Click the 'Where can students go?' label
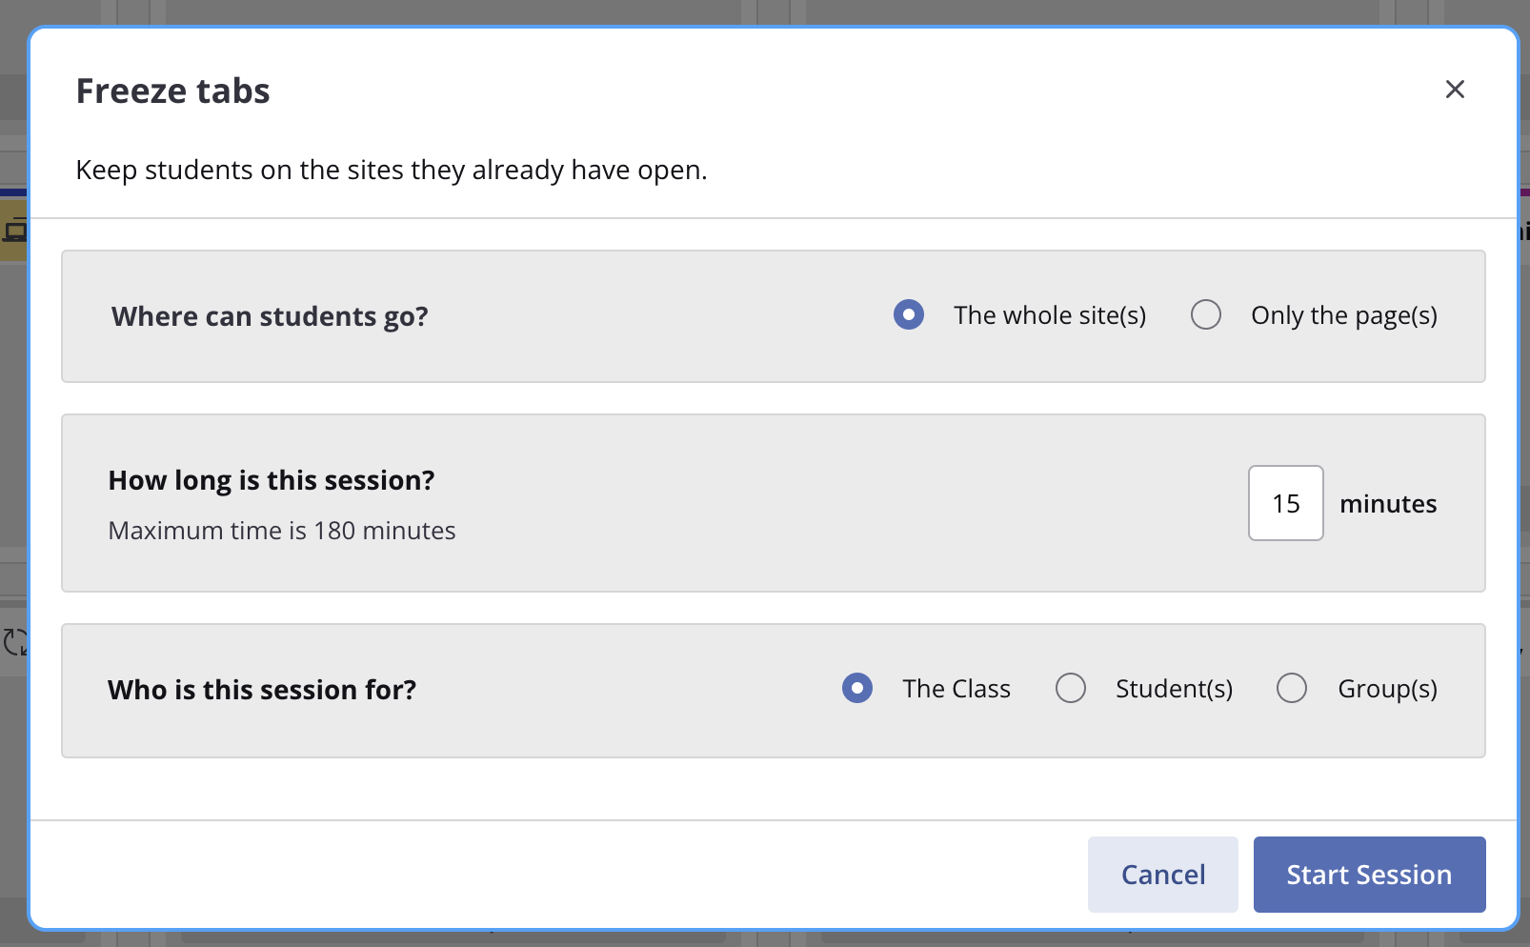1530x947 pixels. [270, 316]
